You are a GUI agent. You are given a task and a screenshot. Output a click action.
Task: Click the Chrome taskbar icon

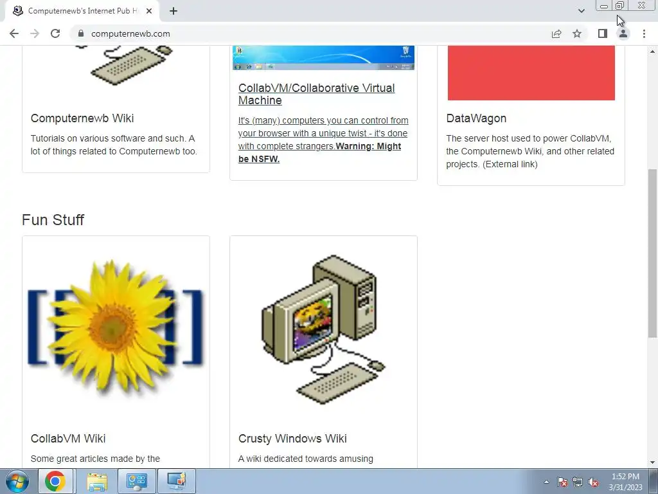click(55, 481)
